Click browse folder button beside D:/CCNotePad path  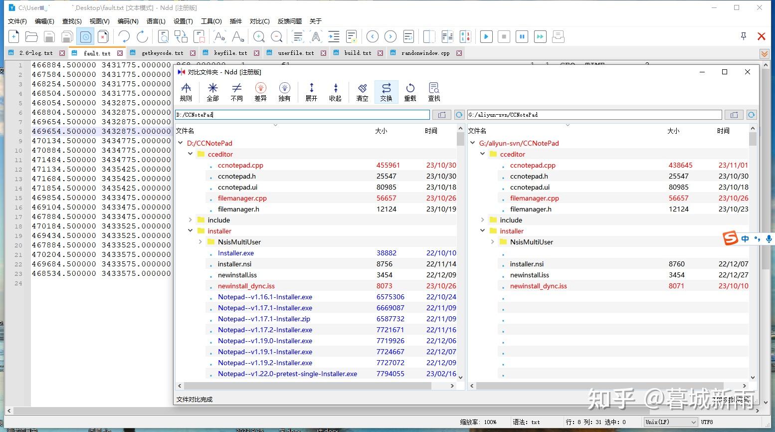(x=441, y=115)
